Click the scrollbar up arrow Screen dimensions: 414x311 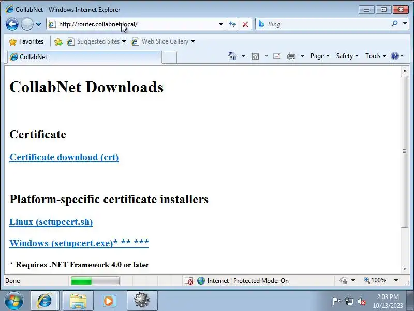click(405, 71)
